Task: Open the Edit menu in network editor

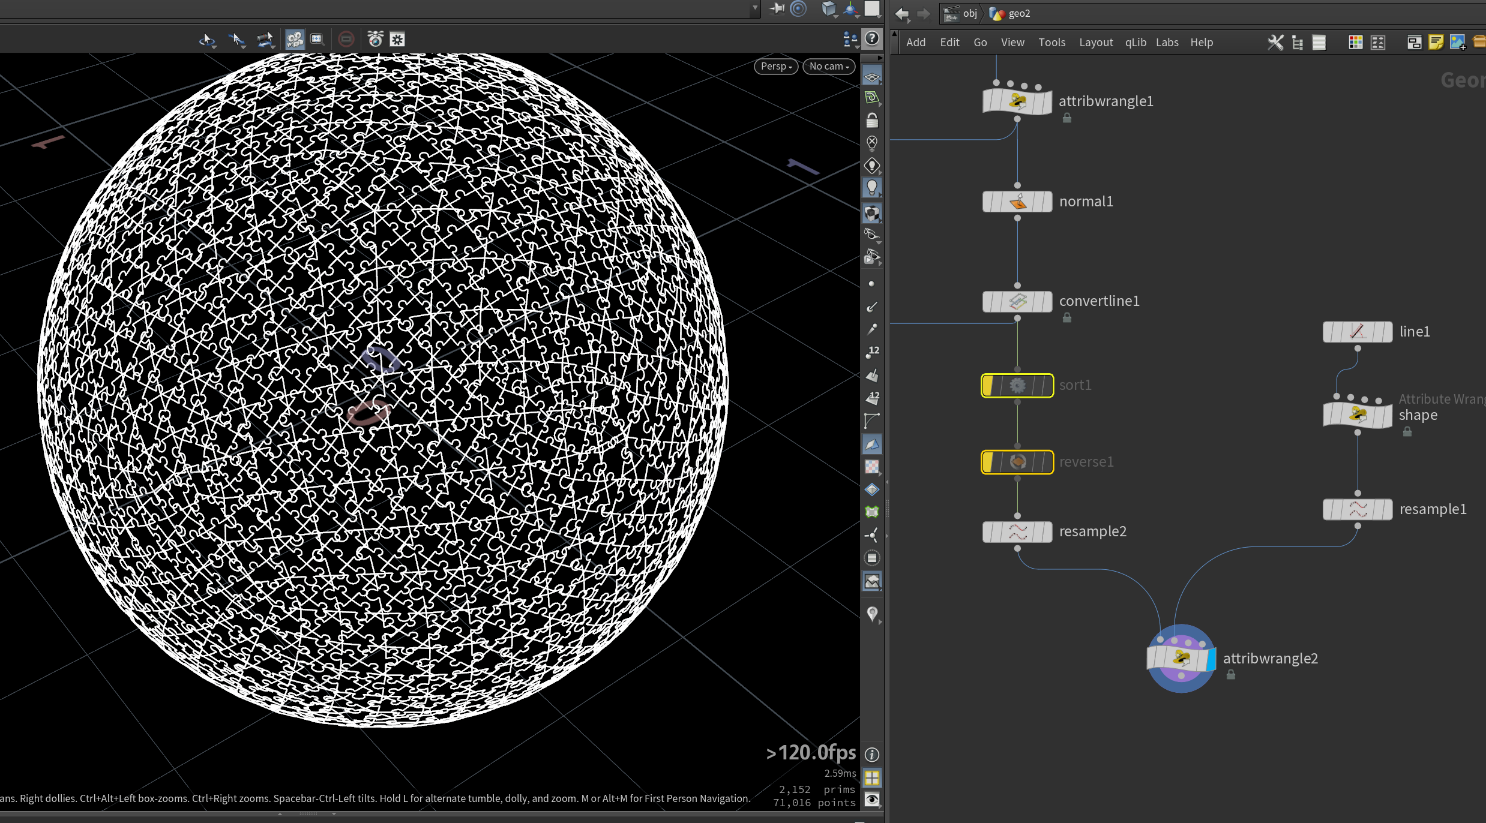Action: coord(949,42)
